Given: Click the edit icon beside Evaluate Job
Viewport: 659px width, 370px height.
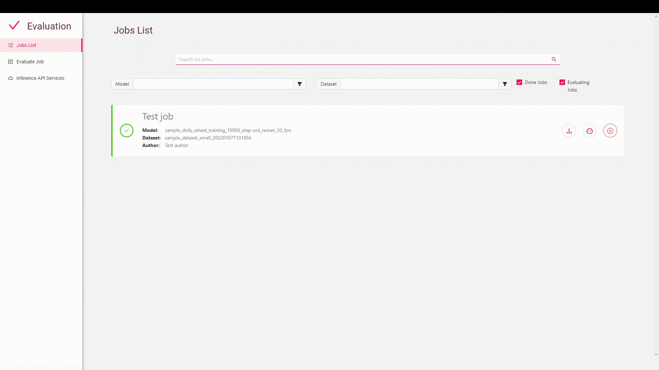Looking at the screenshot, I should (11, 62).
